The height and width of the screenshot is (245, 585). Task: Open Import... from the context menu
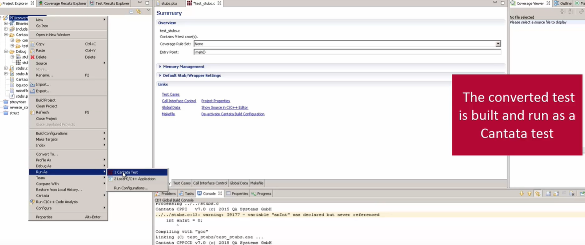pyautogui.click(x=68, y=84)
